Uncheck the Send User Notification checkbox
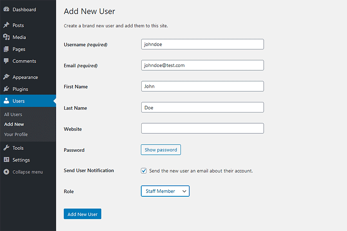347x231 pixels. [x=144, y=171]
